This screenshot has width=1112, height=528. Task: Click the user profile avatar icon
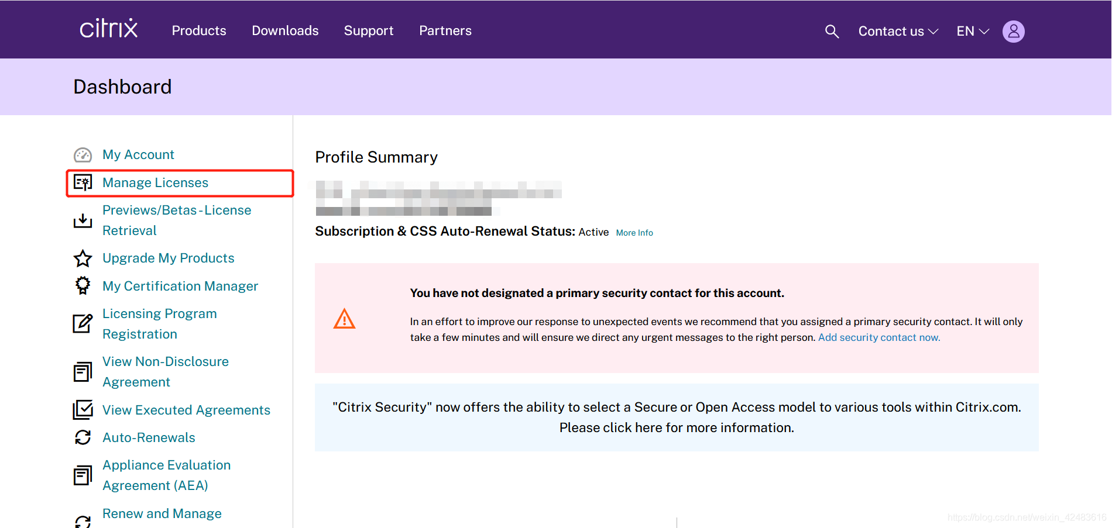(x=1013, y=32)
